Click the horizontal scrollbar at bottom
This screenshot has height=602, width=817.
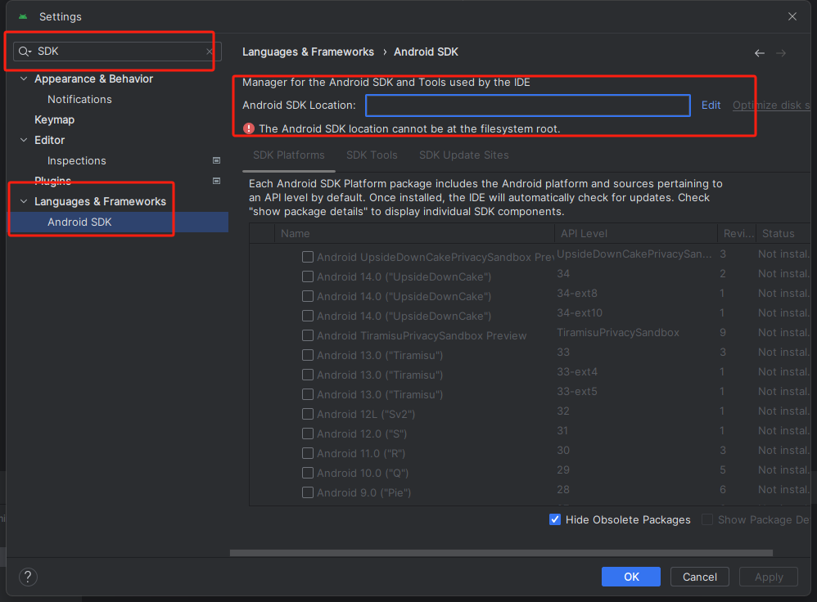pyautogui.click(x=501, y=553)
